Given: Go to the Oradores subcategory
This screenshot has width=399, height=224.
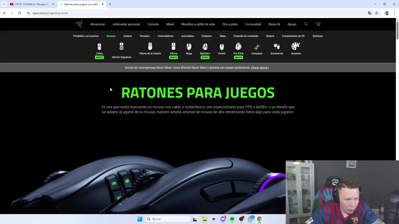Looking at the screenshot, I should [x=207, y=36].
